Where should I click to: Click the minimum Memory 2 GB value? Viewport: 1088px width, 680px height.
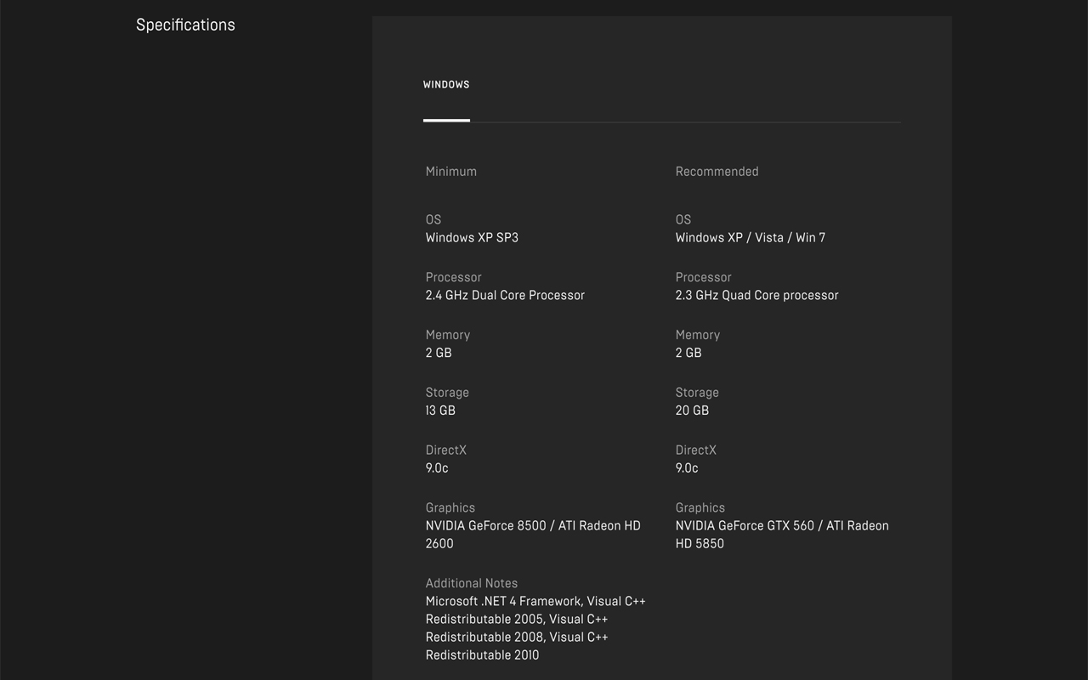(439, 353)
